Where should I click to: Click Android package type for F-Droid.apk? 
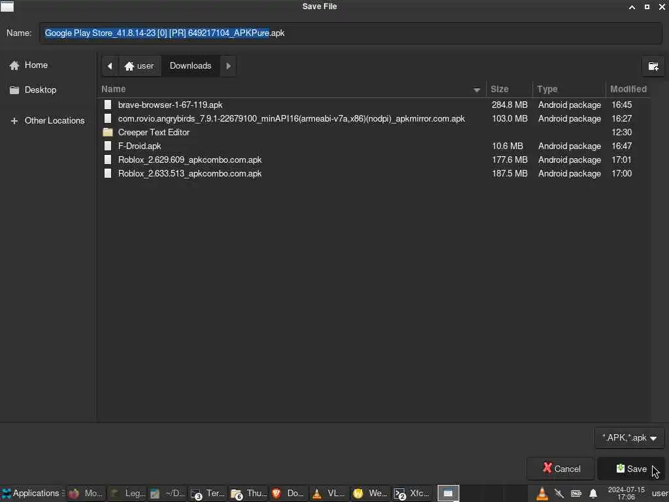tap(570, 146)
